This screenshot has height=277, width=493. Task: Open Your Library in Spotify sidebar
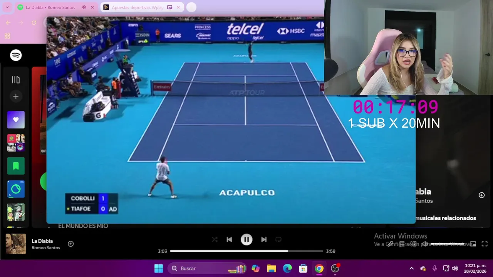16,80
